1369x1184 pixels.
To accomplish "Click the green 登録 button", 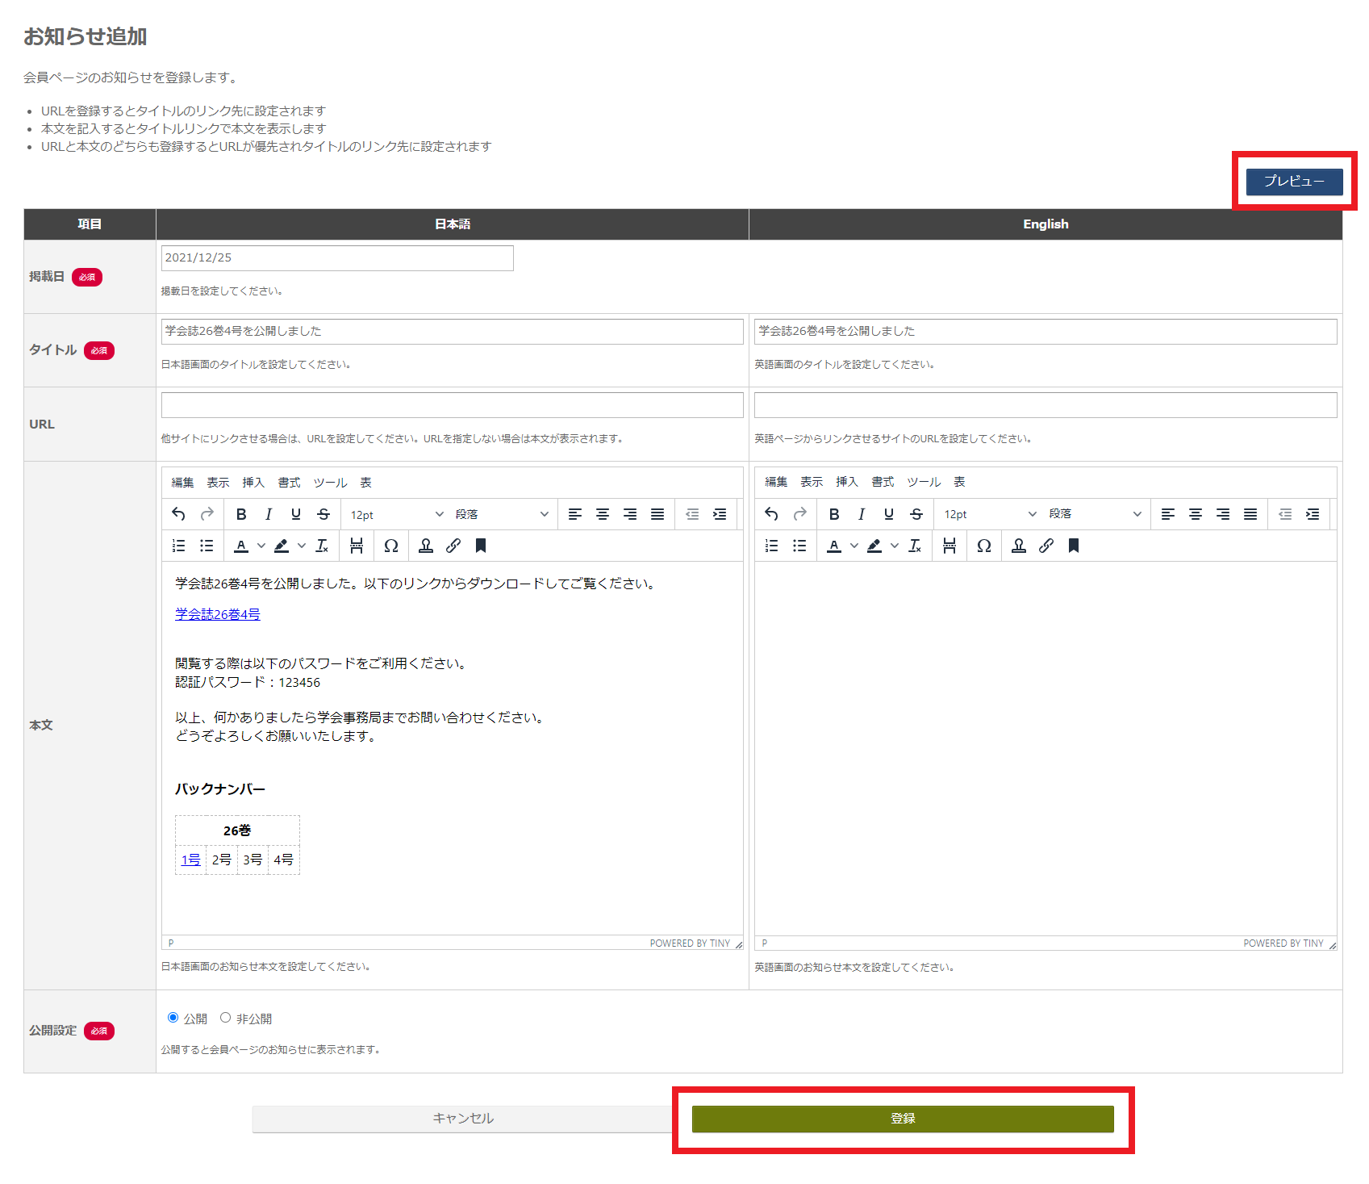I will pyautogui.click(x=903, y=1119).
